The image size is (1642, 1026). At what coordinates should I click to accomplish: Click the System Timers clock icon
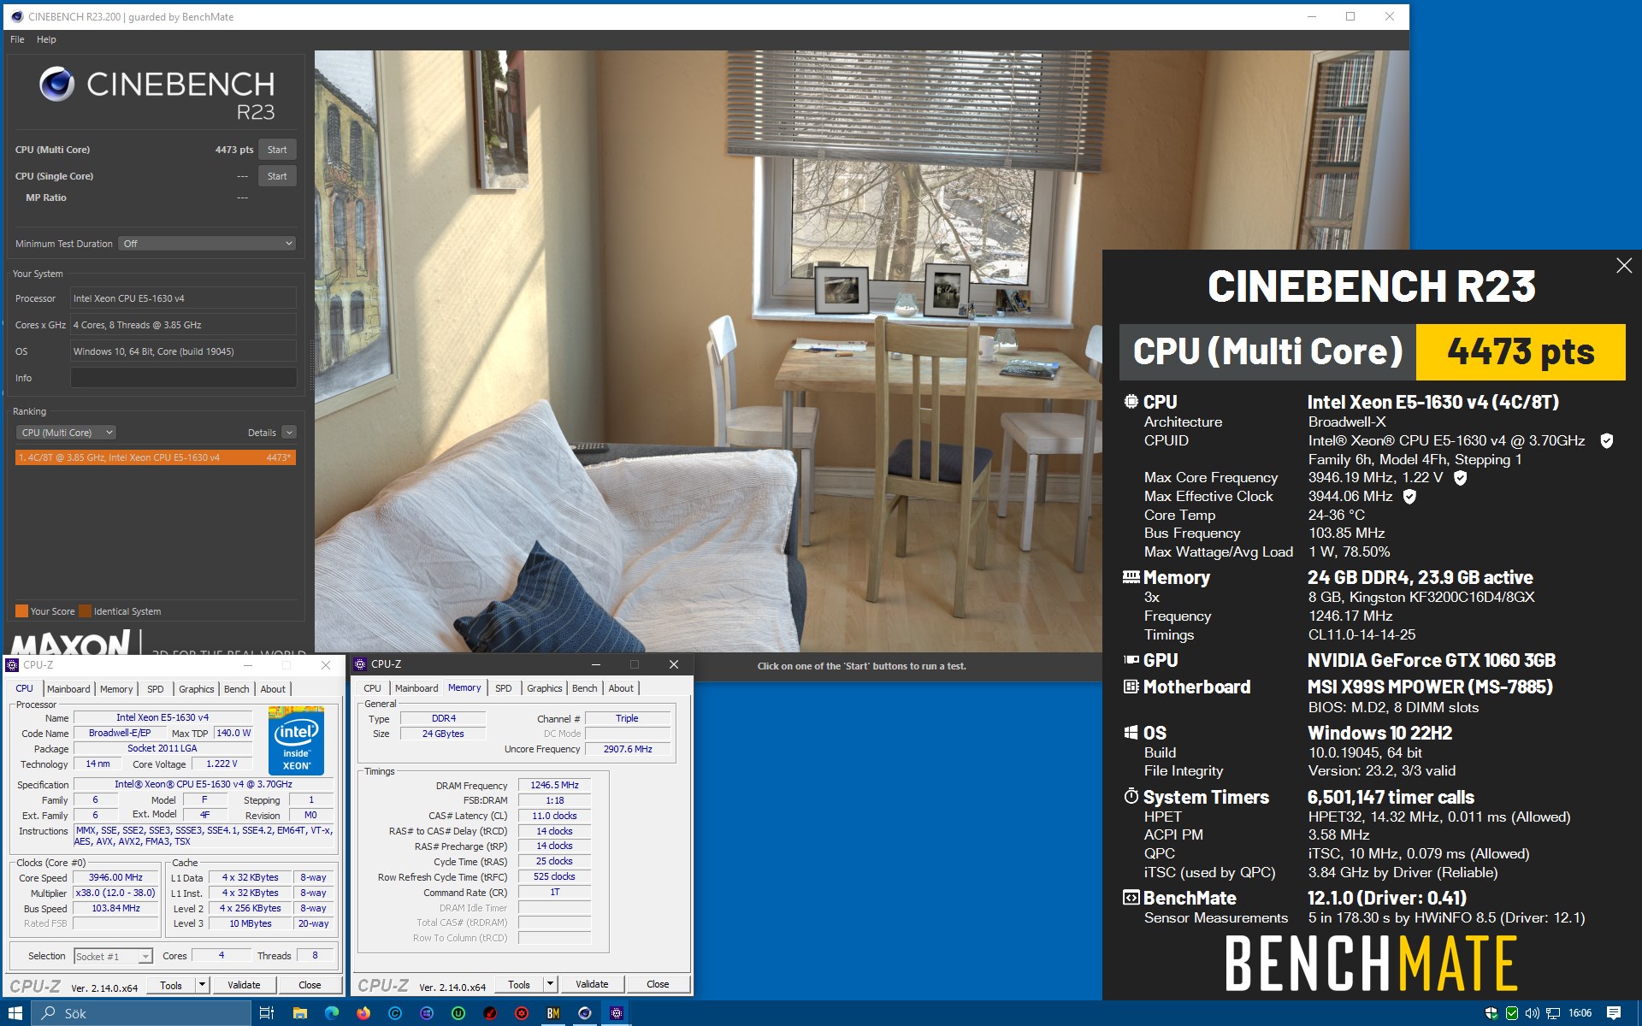click(x=1131, y=797)
